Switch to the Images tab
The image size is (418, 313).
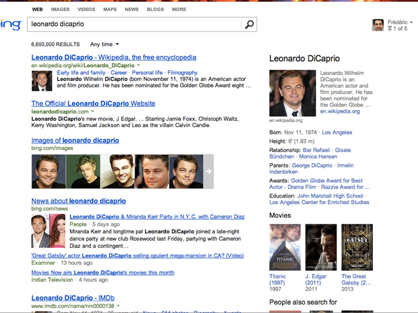tap(60, 9)
